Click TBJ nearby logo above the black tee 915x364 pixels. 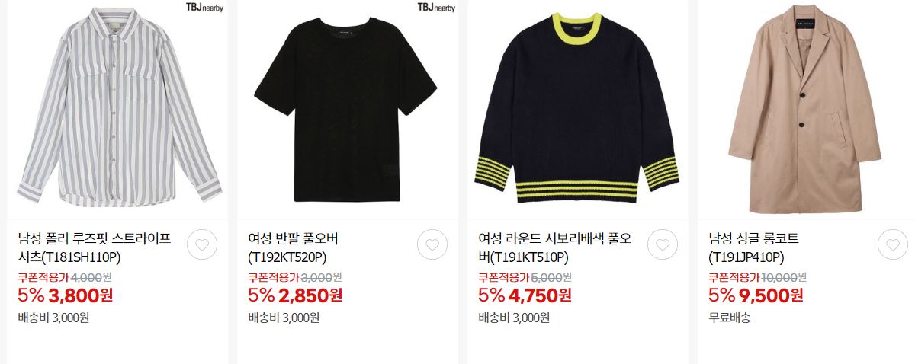coord(436,8)
